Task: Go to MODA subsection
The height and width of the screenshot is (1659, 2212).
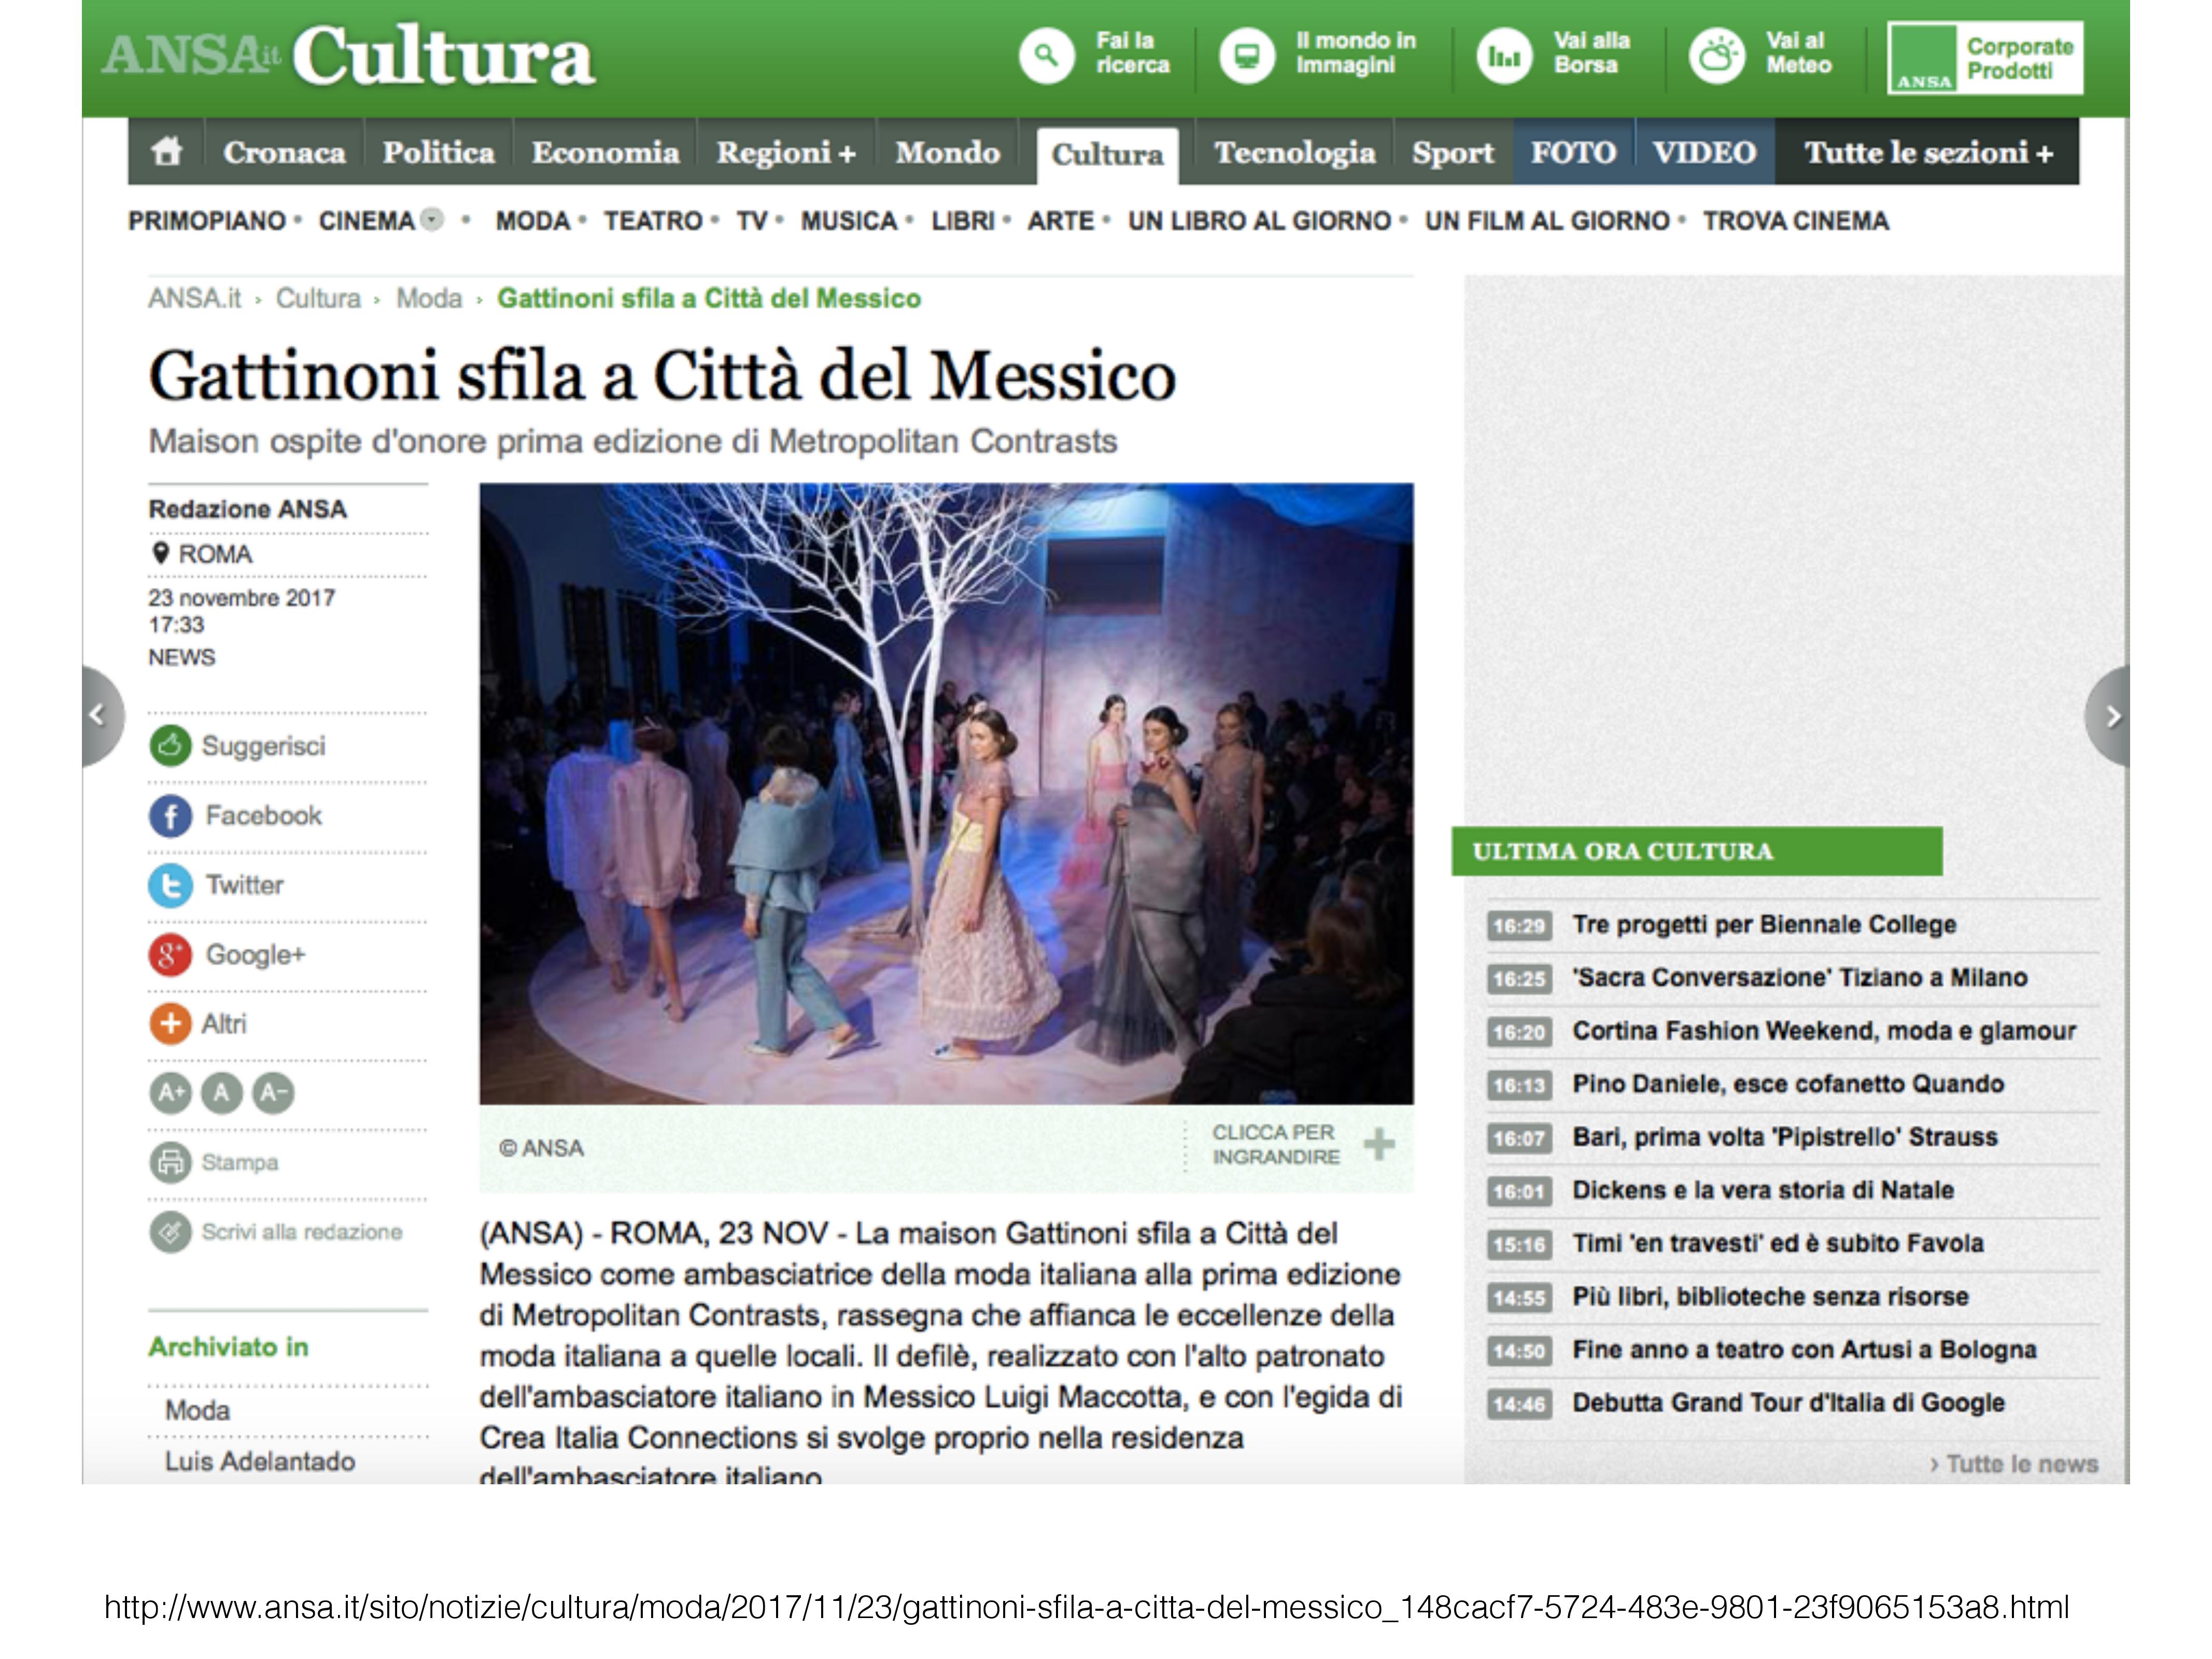Action: point(533,221)
